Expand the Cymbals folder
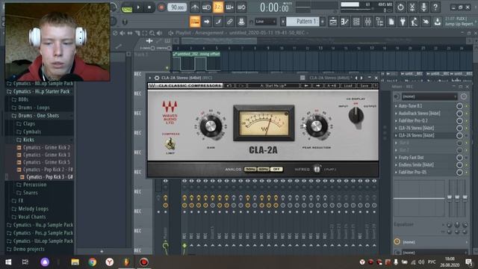This screenshot has height=269, width=478. point(31,132)
